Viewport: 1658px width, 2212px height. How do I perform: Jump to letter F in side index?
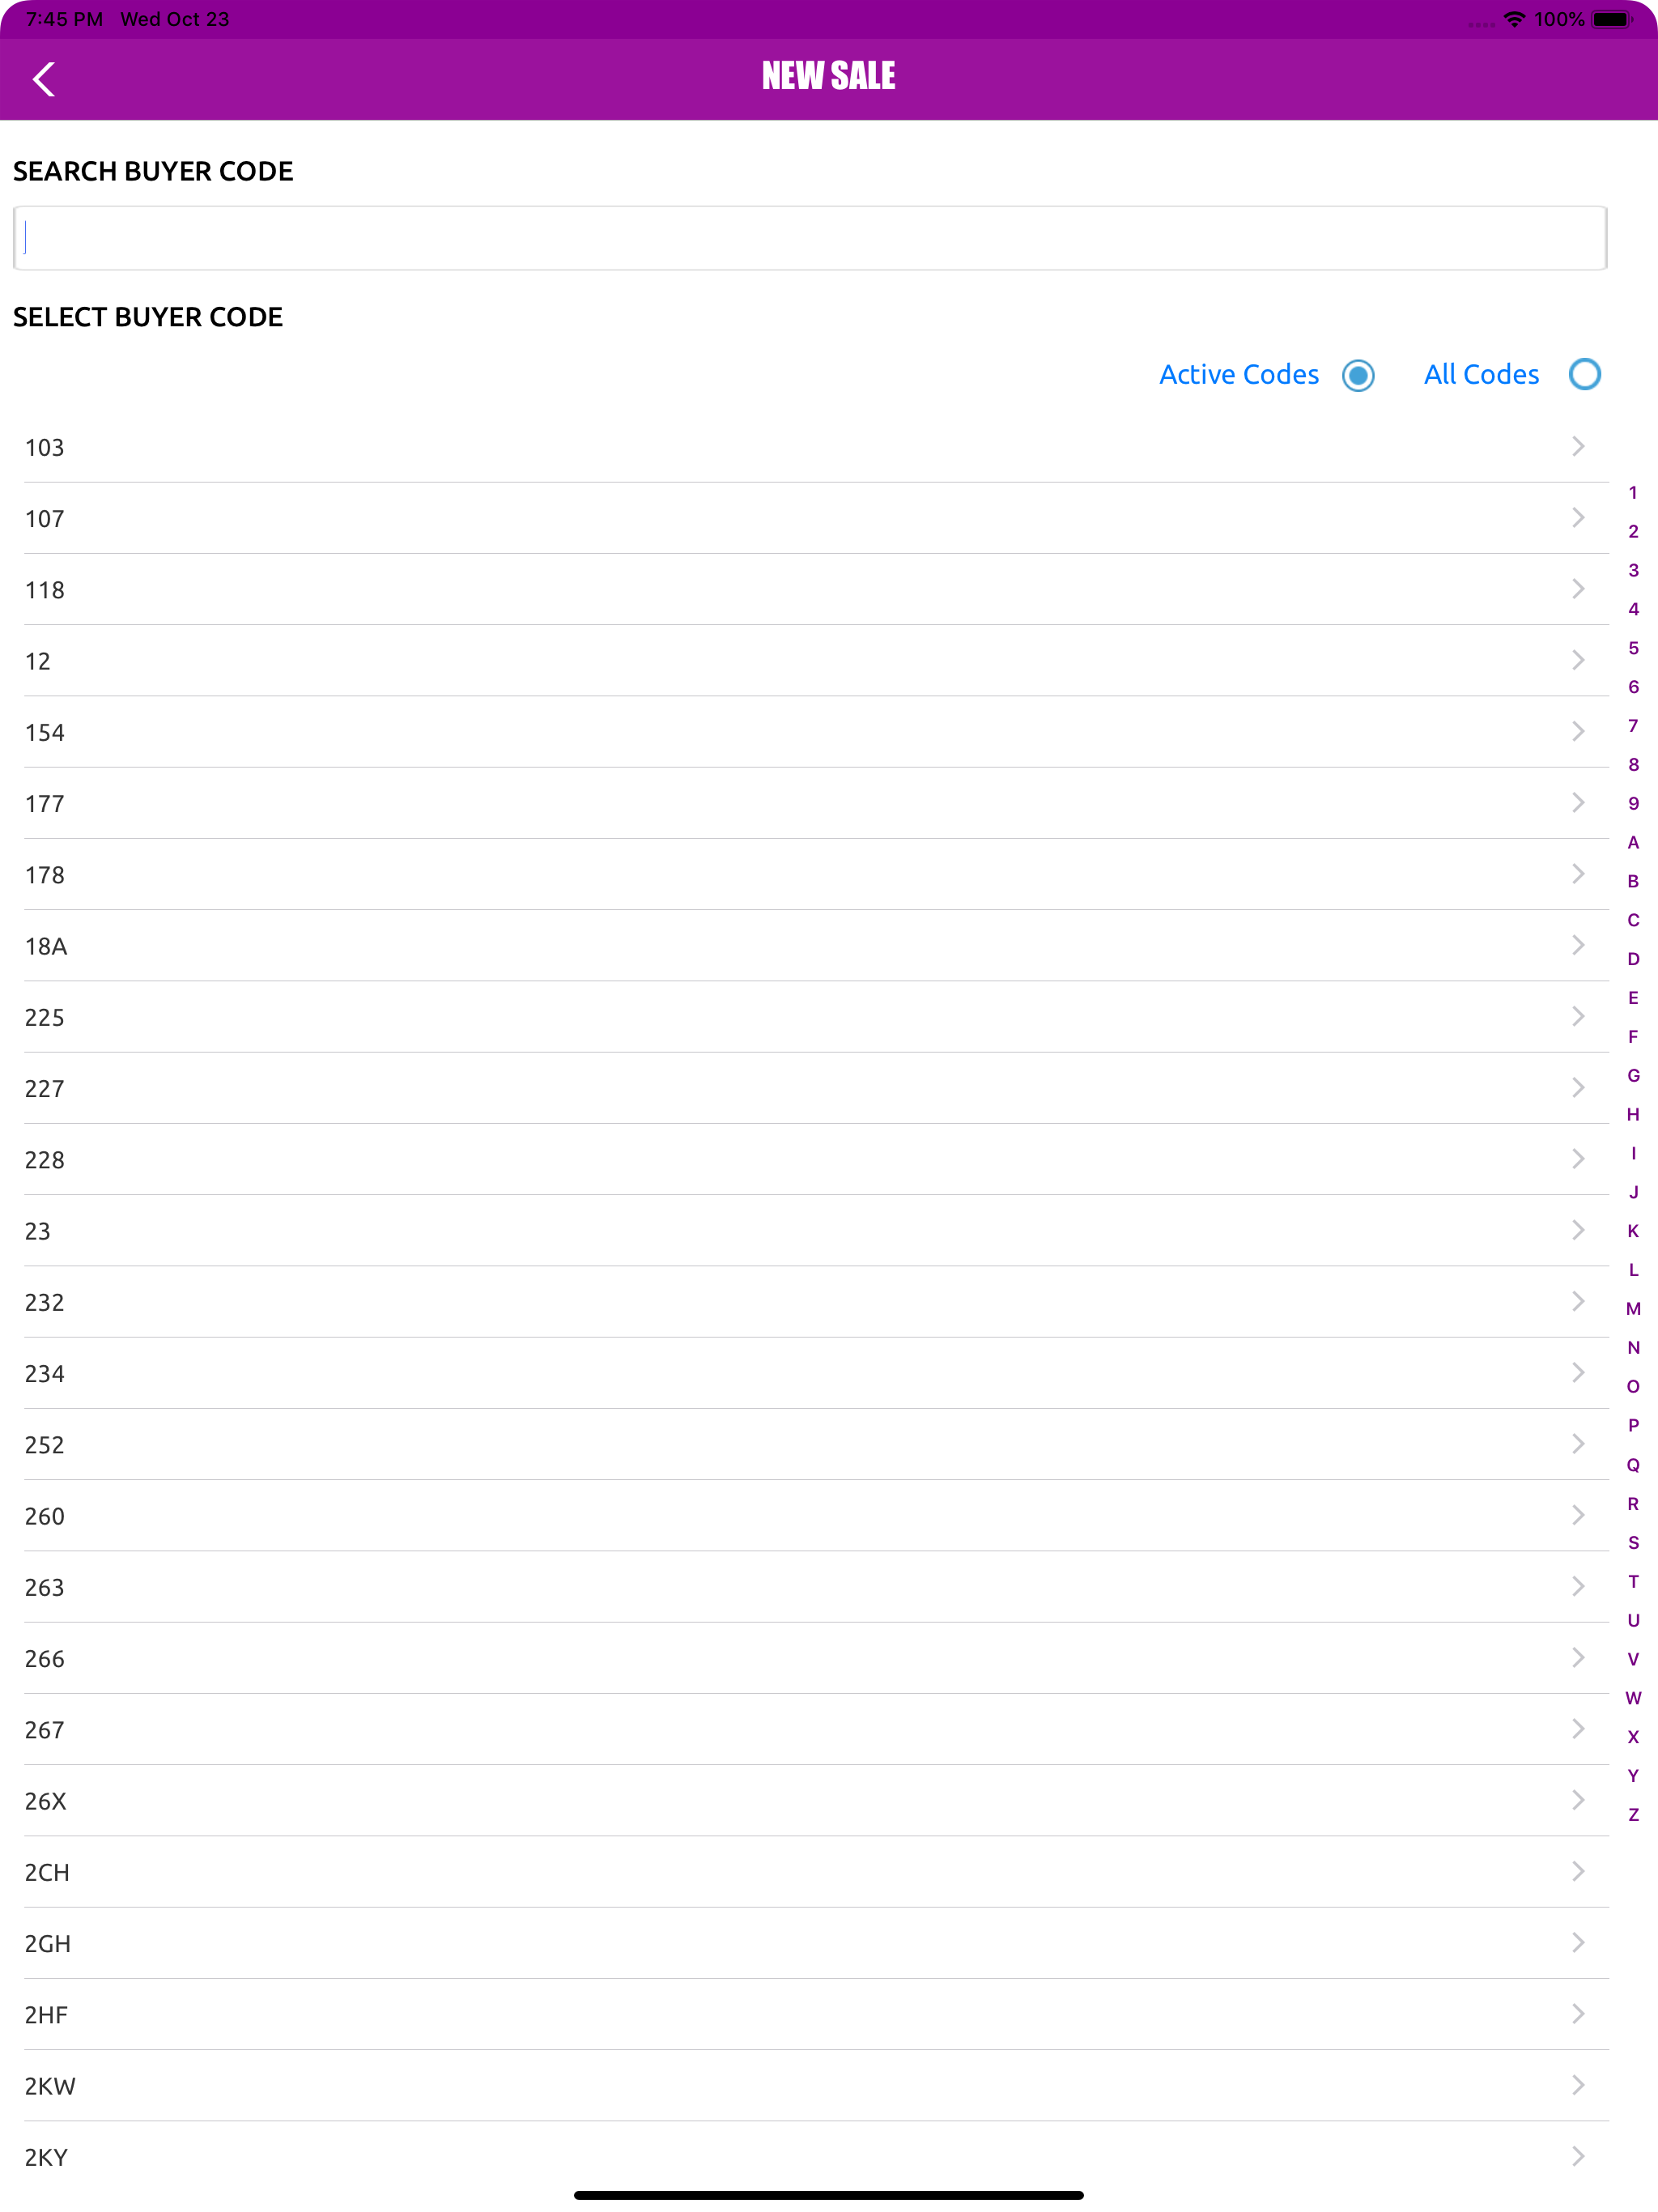(1633, 1036)
